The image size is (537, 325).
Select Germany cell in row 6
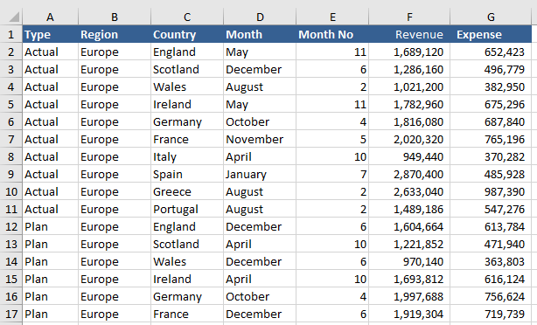point(187,121)
